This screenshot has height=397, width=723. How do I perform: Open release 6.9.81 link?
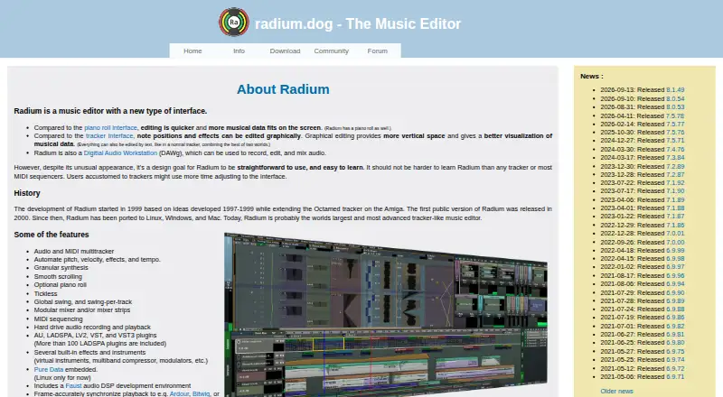[x=675, y=335]
